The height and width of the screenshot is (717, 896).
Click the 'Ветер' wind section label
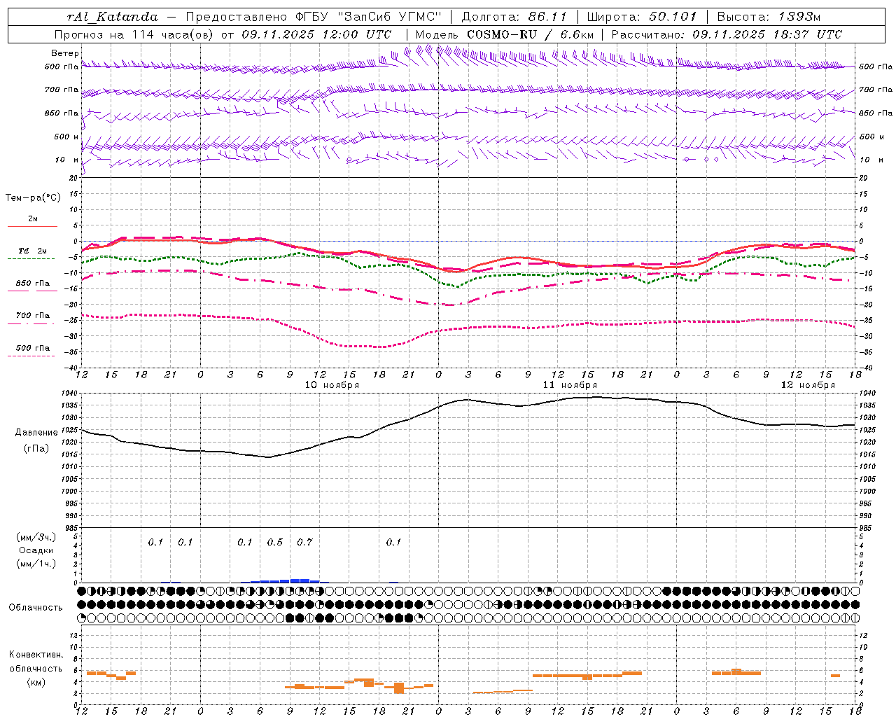(x=64, y=53)
